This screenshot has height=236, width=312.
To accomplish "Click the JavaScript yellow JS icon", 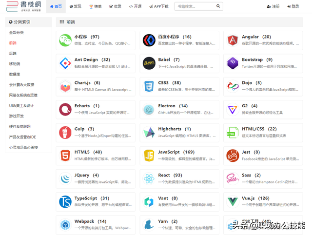I will click(149, 156).
